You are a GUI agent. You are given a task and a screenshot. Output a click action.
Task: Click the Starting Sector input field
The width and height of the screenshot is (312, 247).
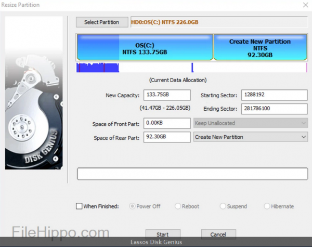click(x=274, y=95)
